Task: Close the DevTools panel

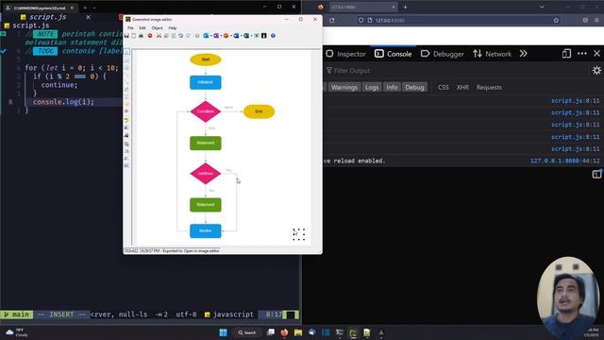Action: 596,54
